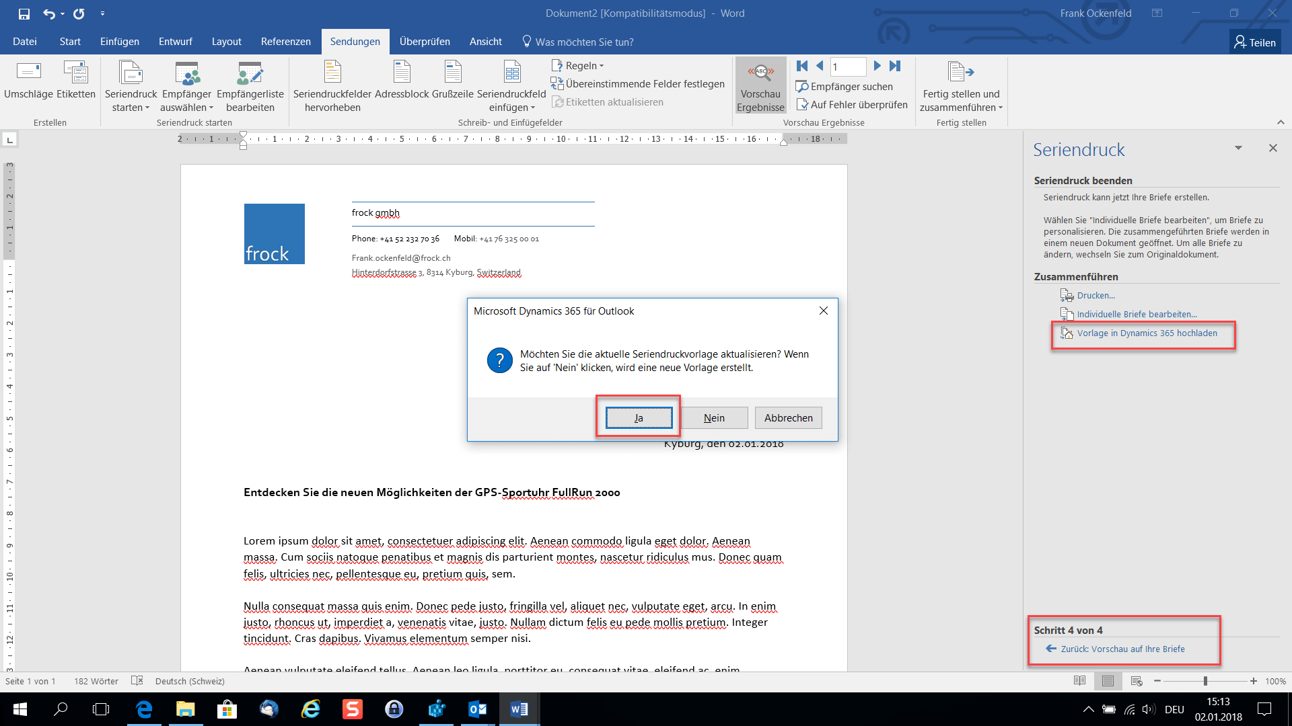Image resolution: width=1292 pixels, height=726 pixels.
Task: Click zoom out minus icon
Action: click(1157, 681)
